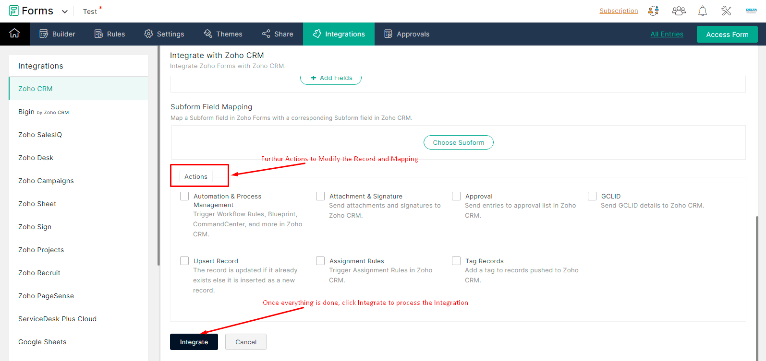Open the Builder tab
This screenshot has width=766, height=361.
tap(57, 34)
